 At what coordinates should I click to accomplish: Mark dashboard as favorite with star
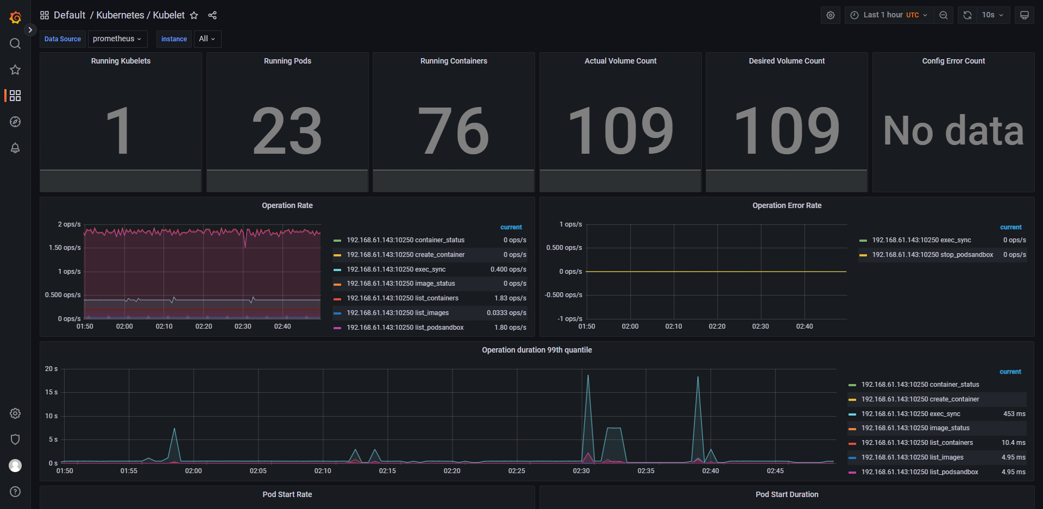(194, 15)
